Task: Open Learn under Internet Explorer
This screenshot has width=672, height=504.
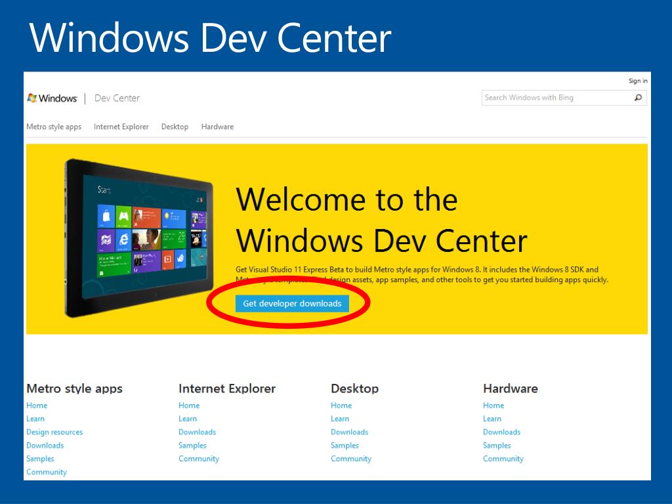Action: pyautogui.click(x=188, y=419)
